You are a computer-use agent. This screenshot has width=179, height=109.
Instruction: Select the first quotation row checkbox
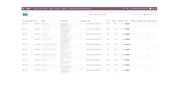(x=23, y=24)
